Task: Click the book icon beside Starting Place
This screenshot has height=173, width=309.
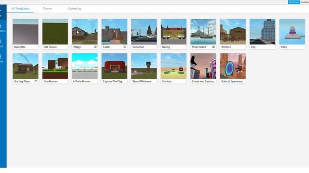Action: [x=36, y=81]
